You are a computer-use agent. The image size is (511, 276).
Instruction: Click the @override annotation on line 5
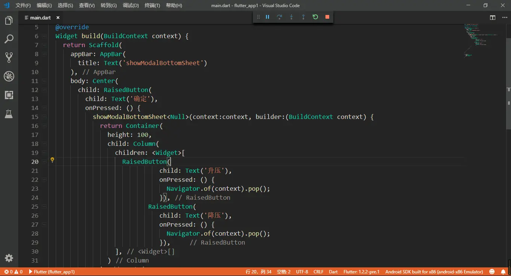pos(72,27)
